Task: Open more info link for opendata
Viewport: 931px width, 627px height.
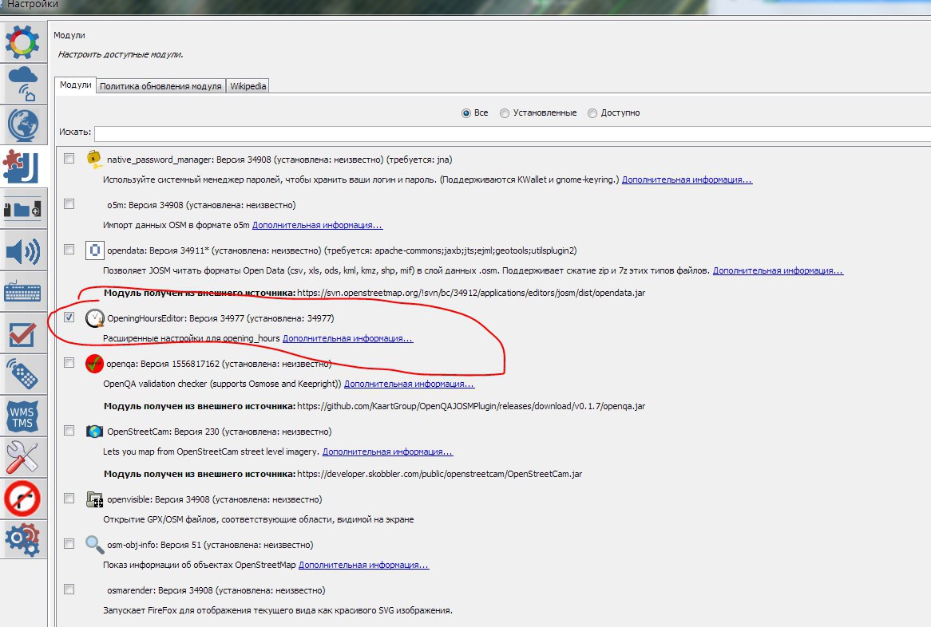Action: [778, 270]
